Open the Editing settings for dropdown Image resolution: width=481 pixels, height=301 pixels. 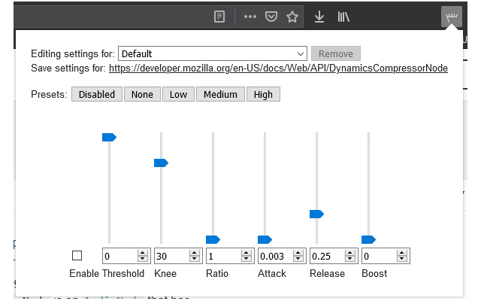[x=213, y=53]
